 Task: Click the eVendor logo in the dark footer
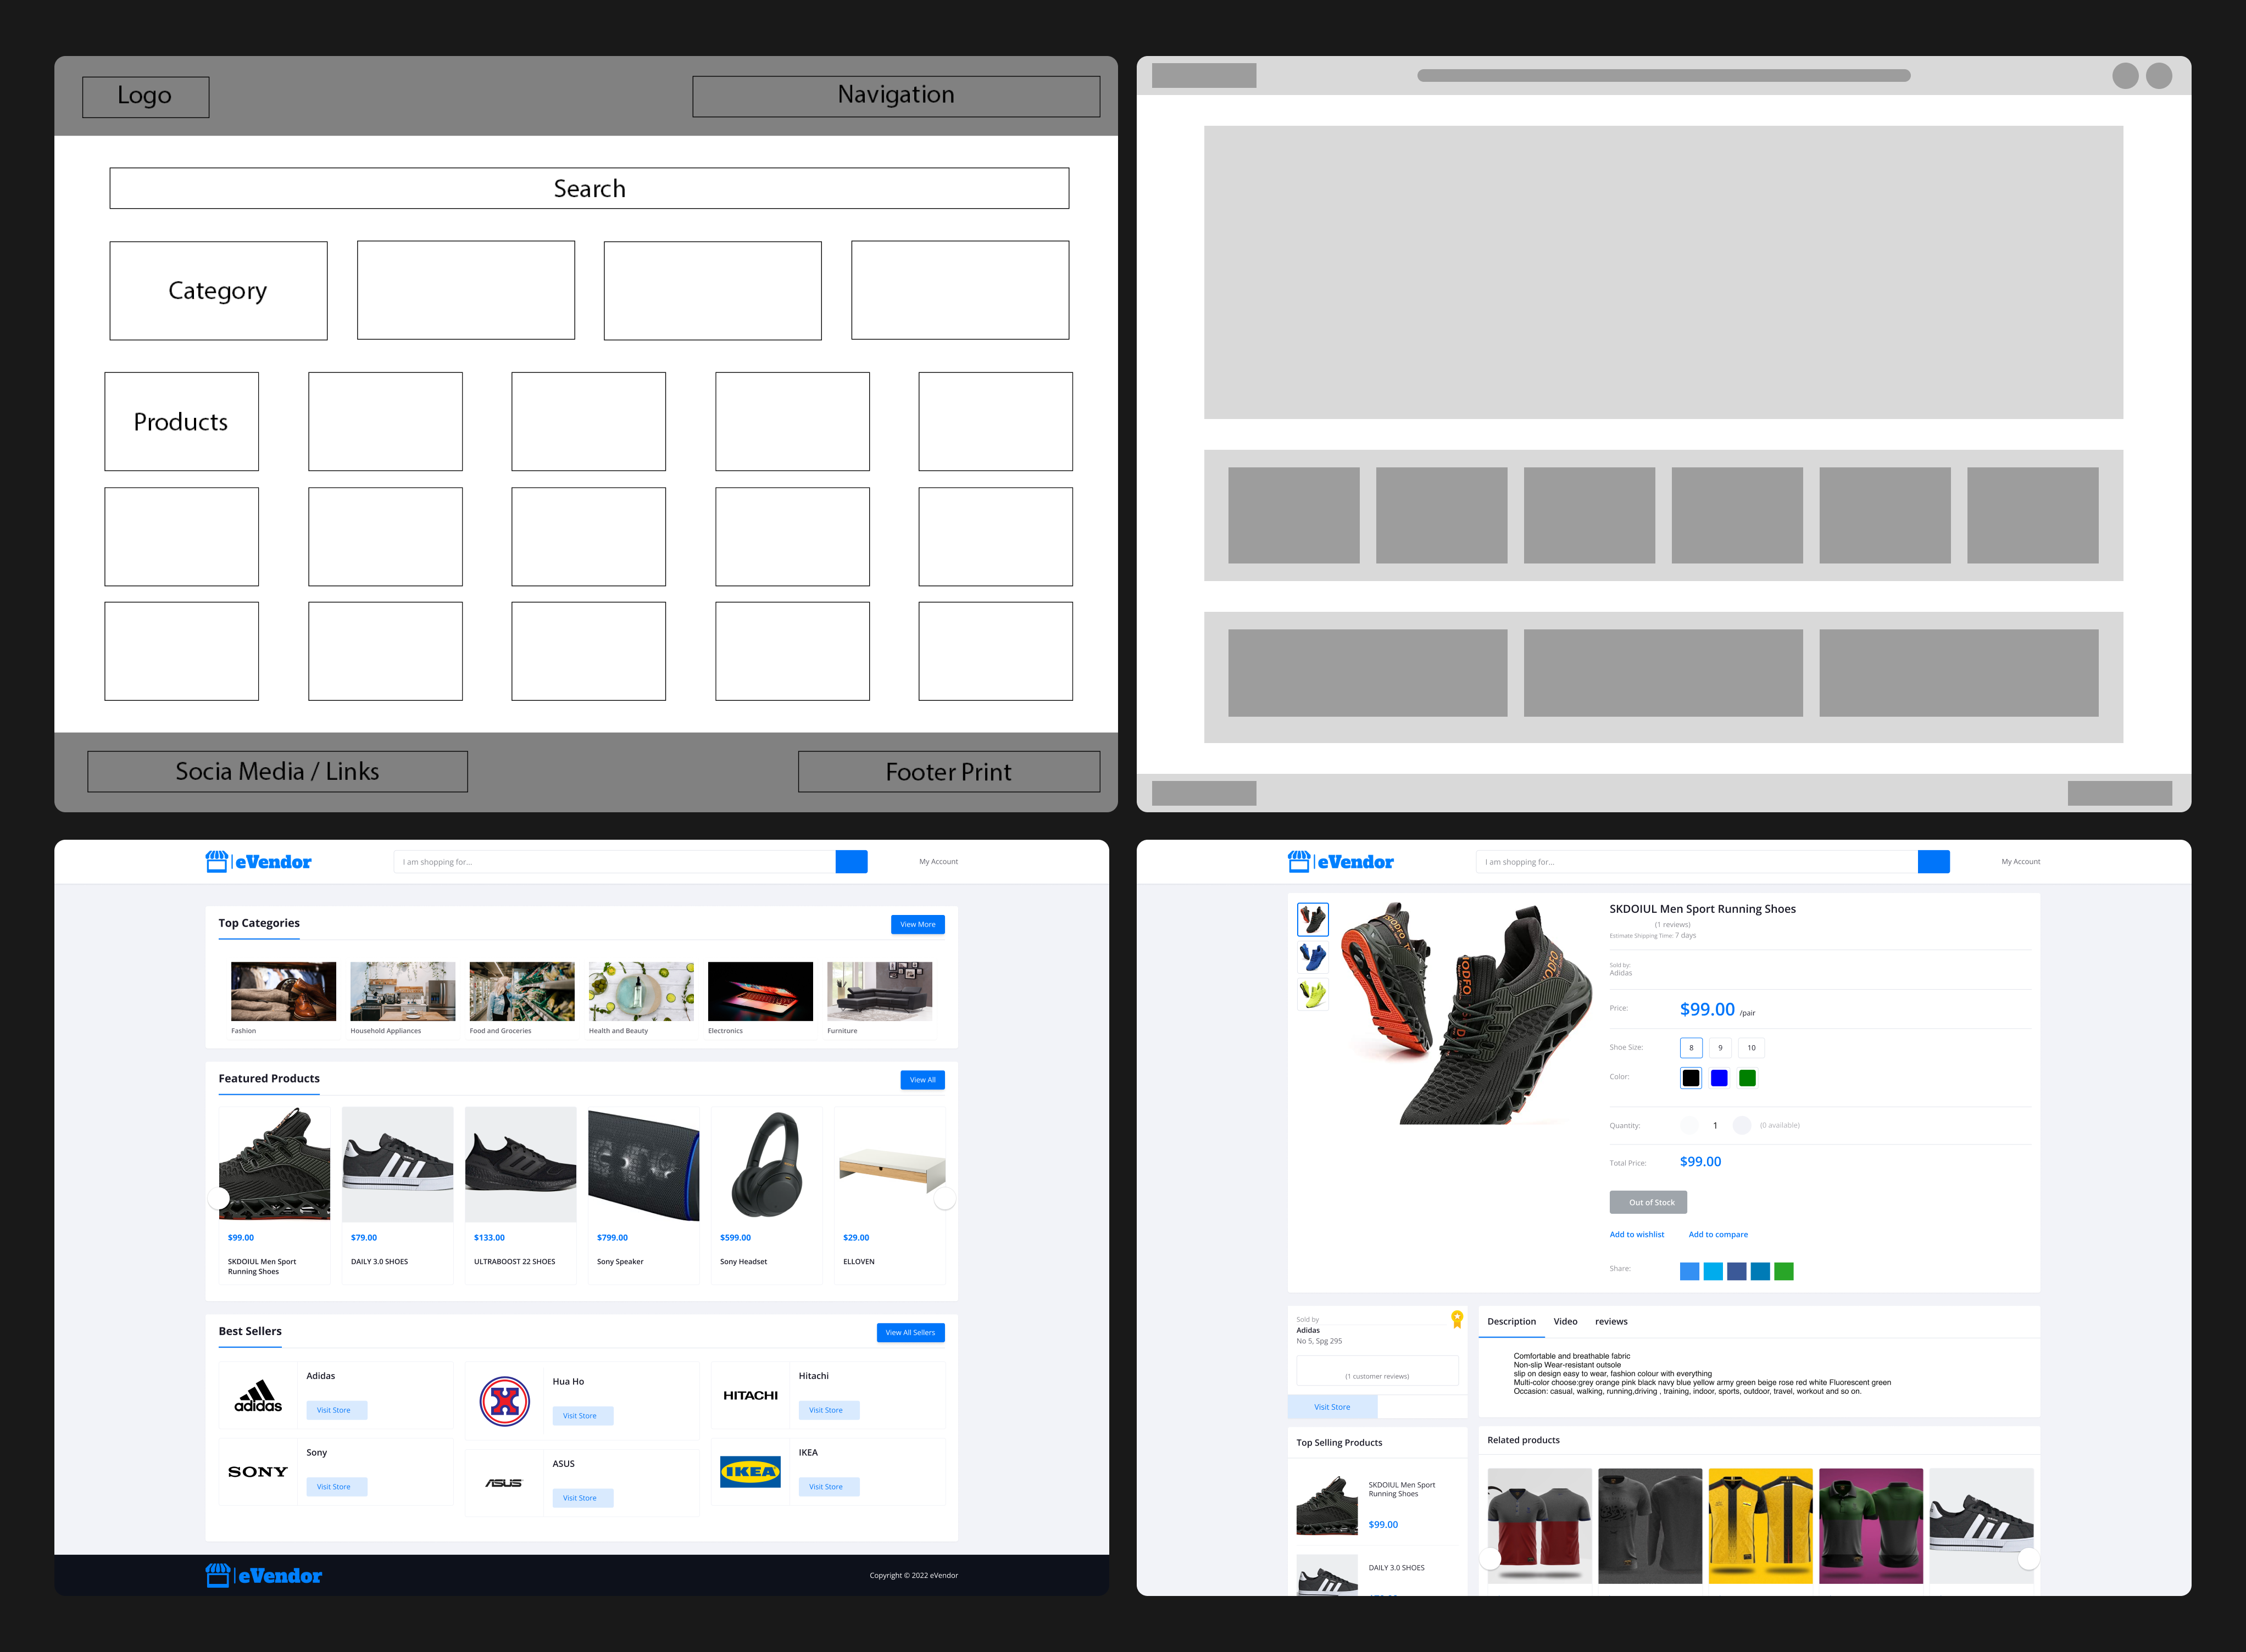263,1576
